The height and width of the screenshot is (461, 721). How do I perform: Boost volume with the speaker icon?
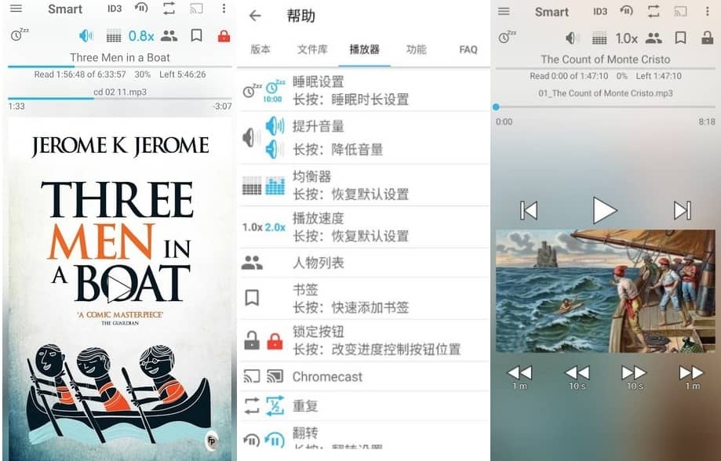[85, 35]
